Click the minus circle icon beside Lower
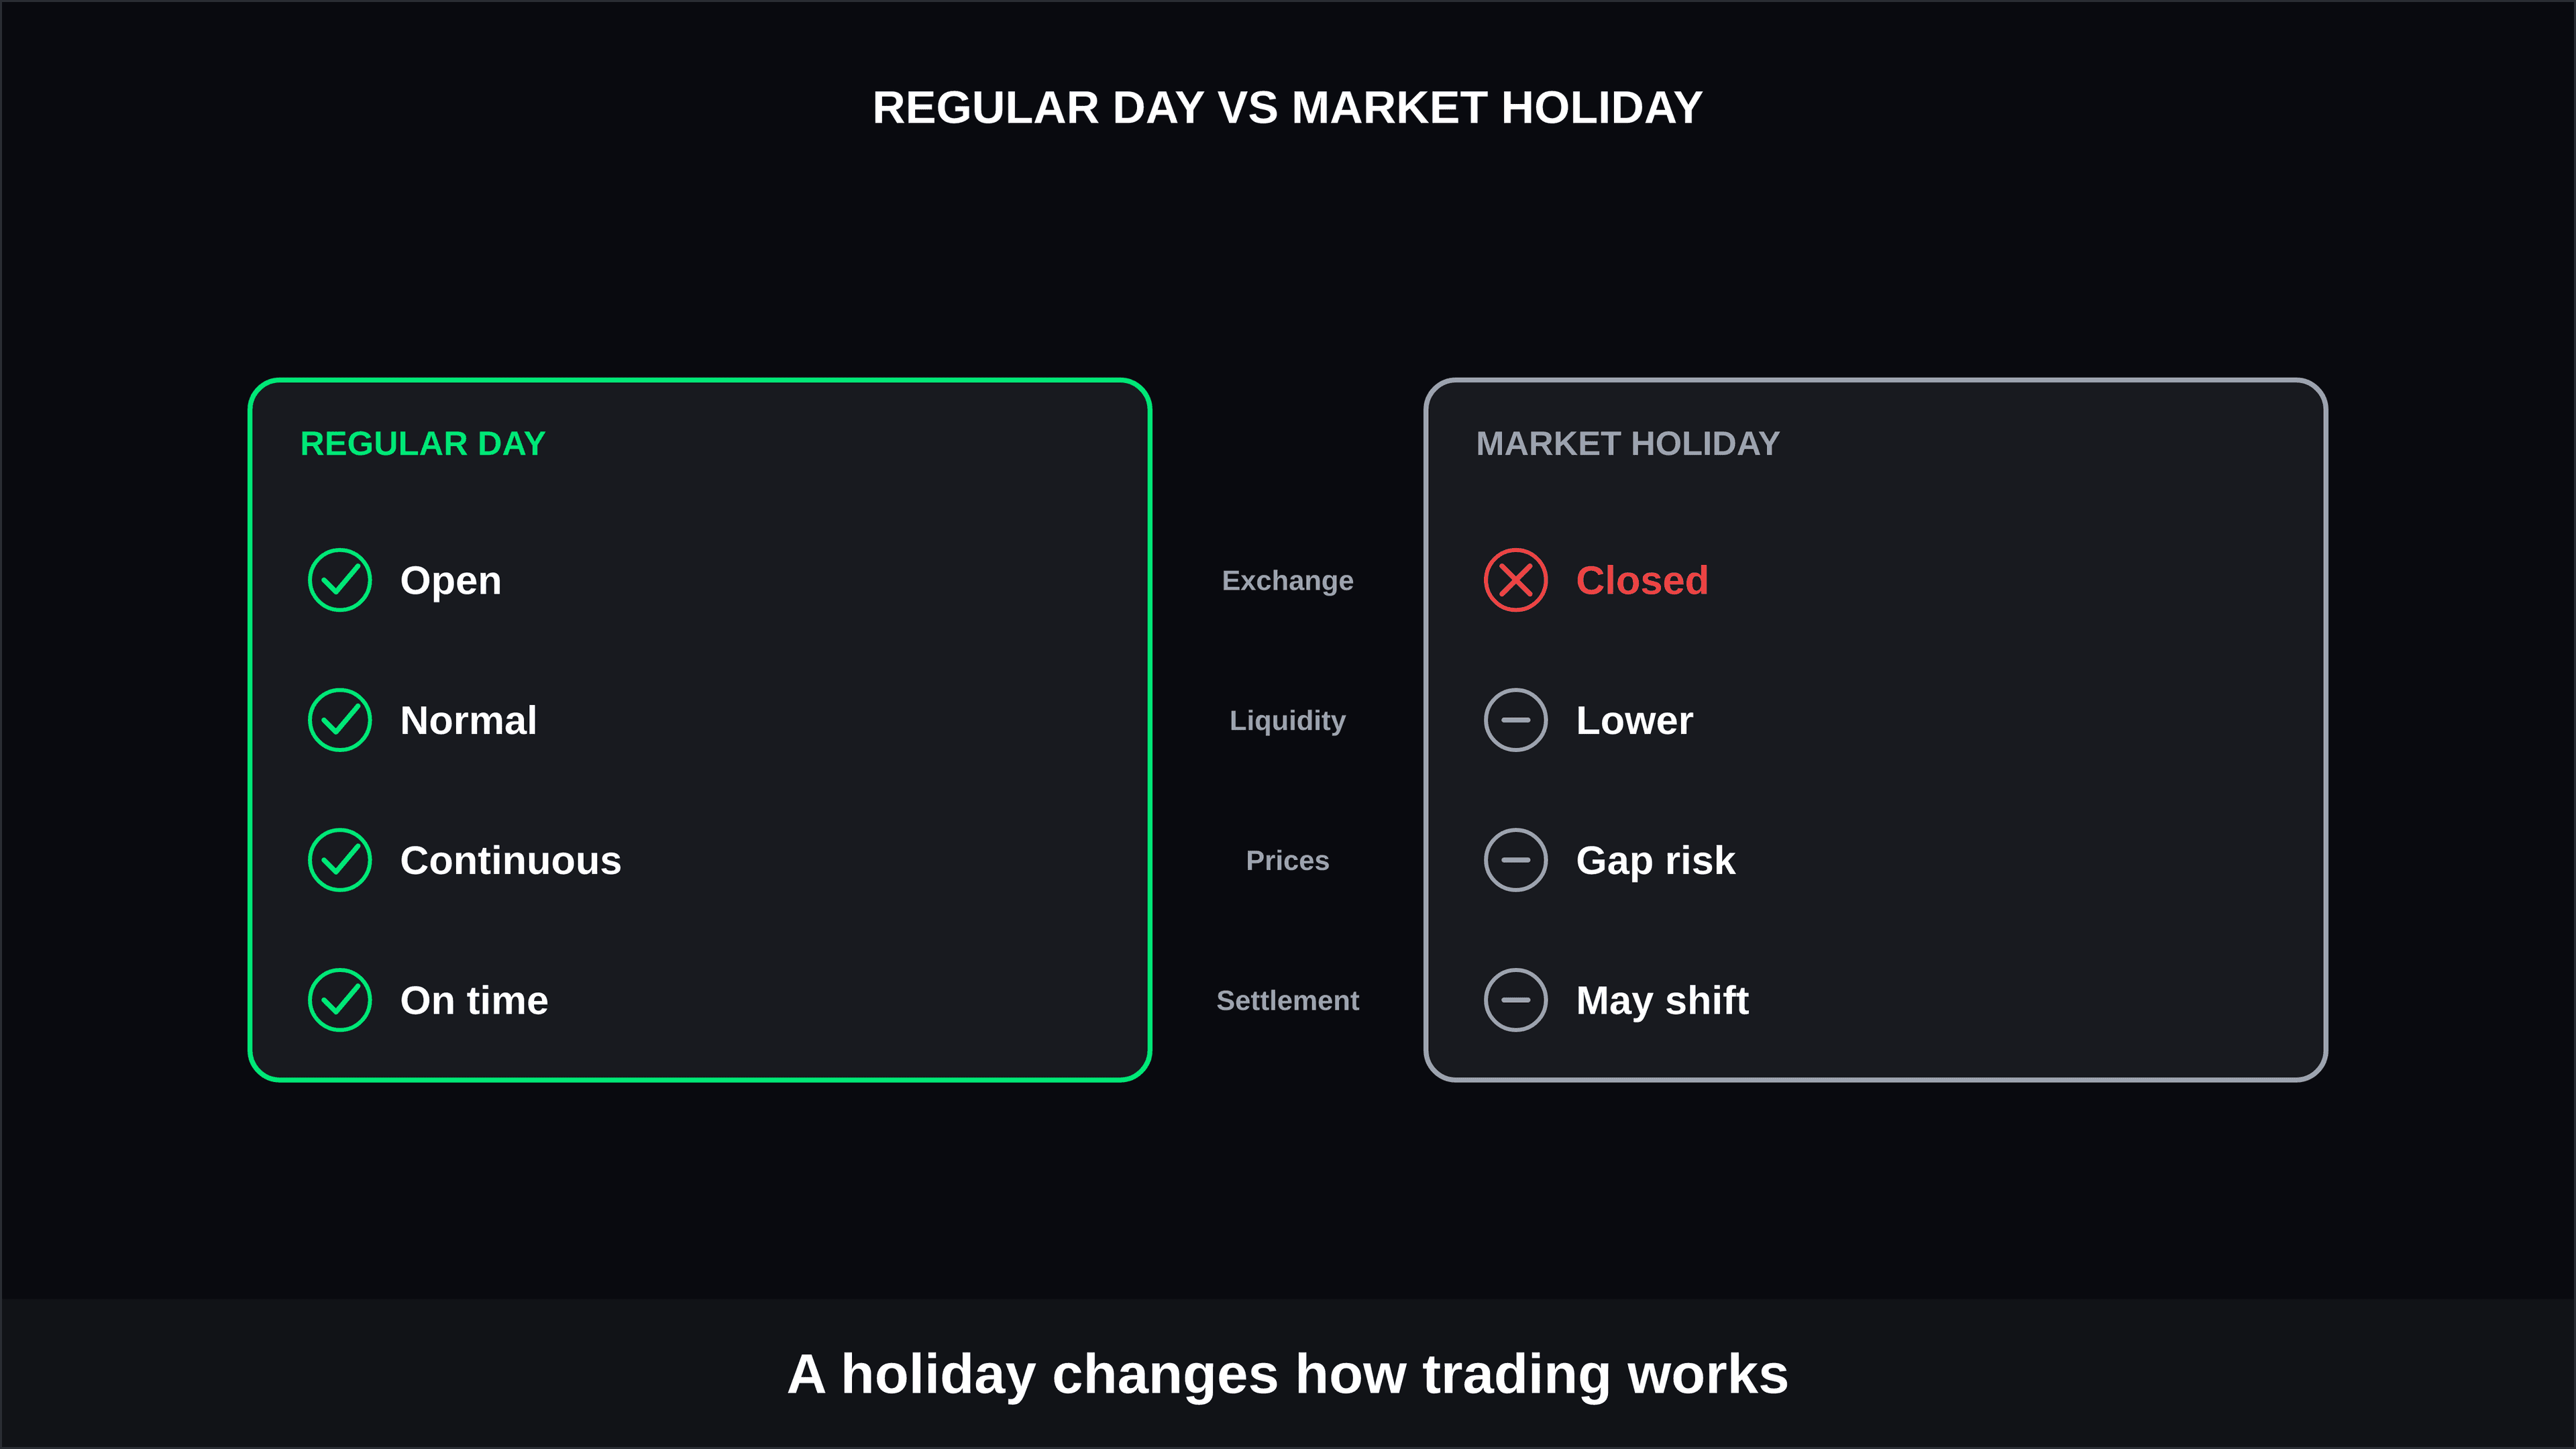 1516,720
